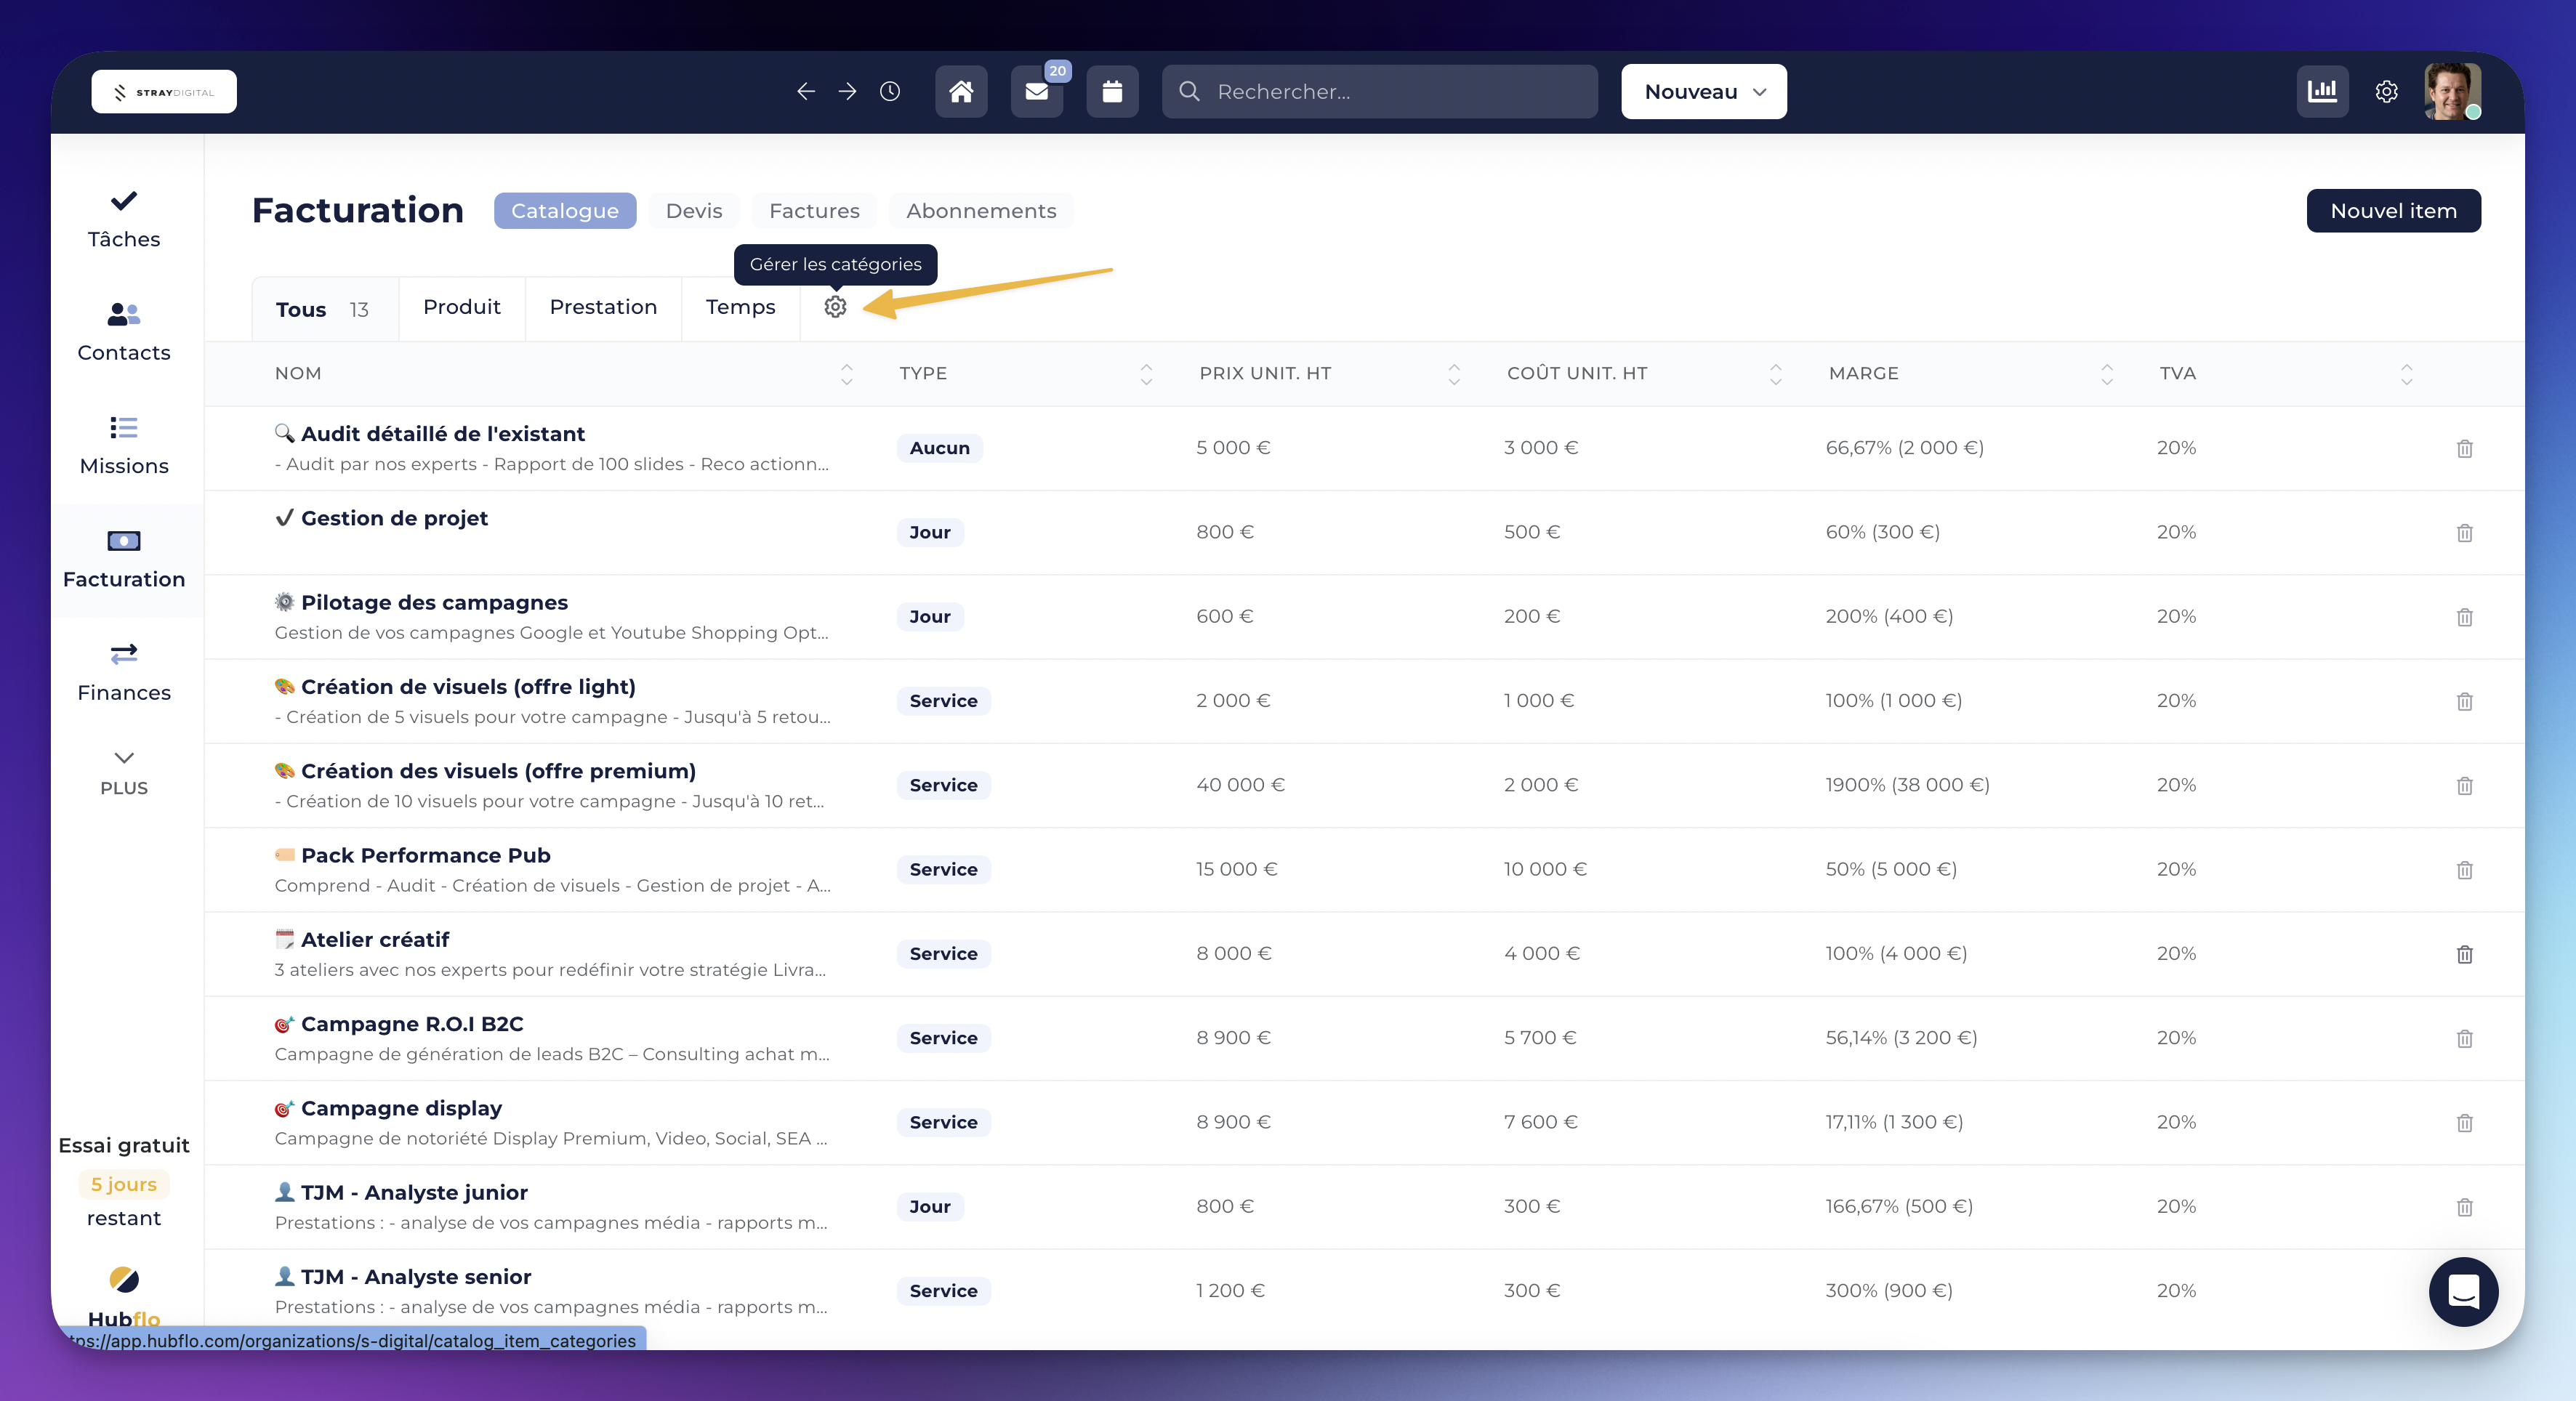Open the Pack Performance Pub item

(425, 855)
